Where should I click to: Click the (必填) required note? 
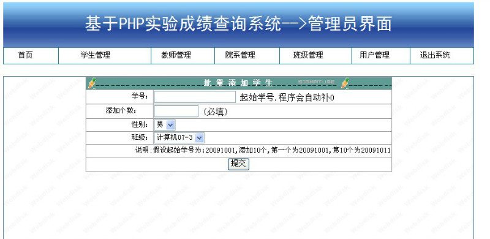216,112
